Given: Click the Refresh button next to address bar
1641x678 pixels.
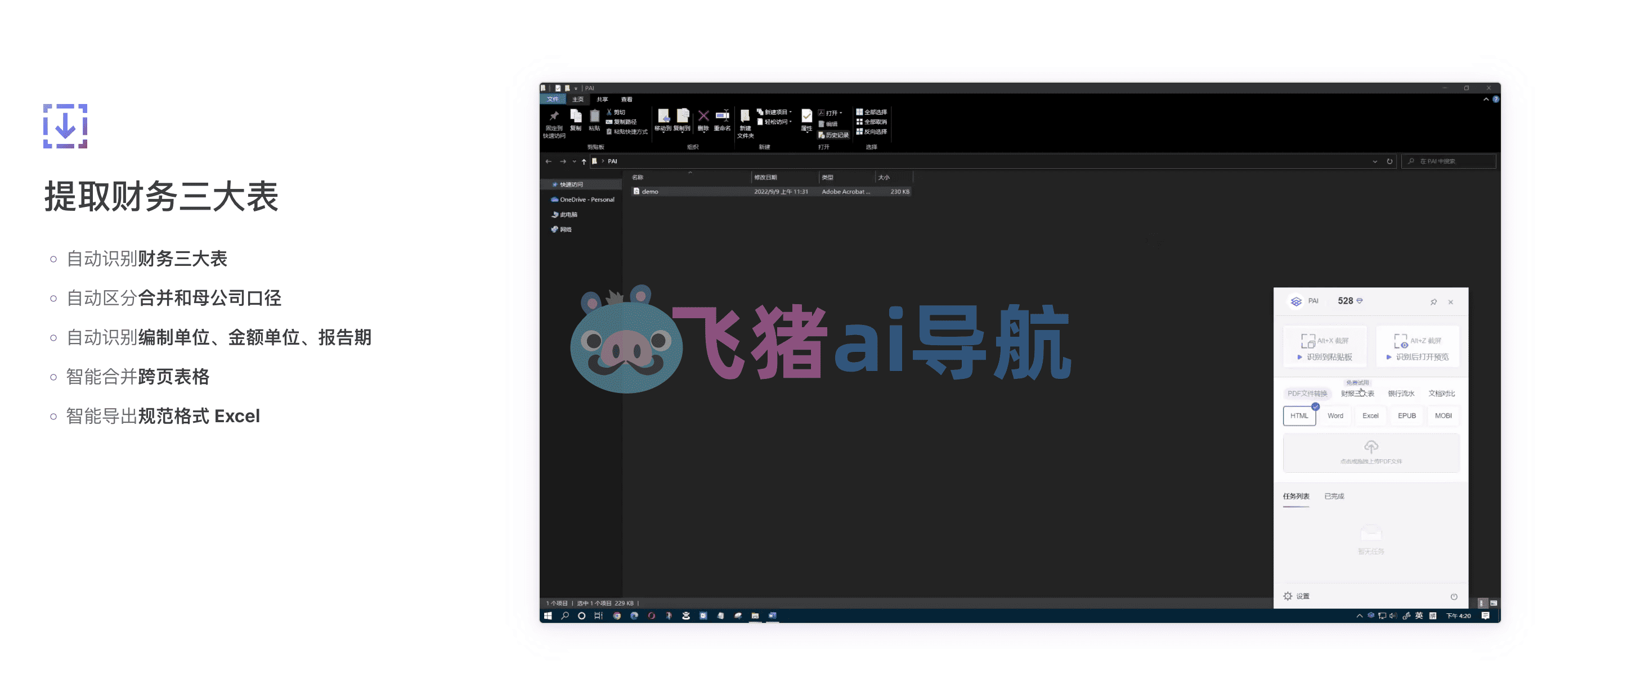Looking at the screenshot, I should (x=1389, y=161).
